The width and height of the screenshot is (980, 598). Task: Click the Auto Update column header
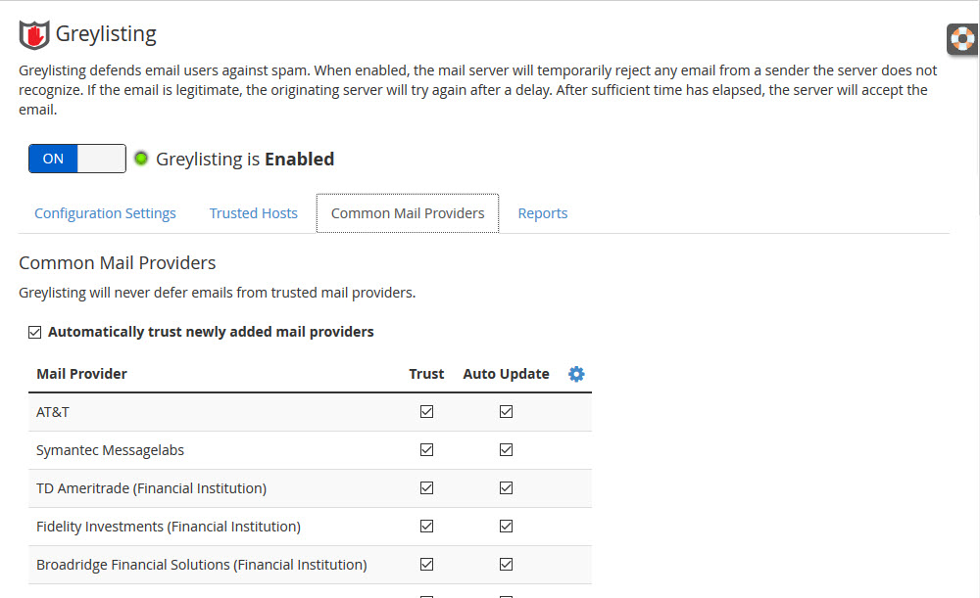coord(506,374)
